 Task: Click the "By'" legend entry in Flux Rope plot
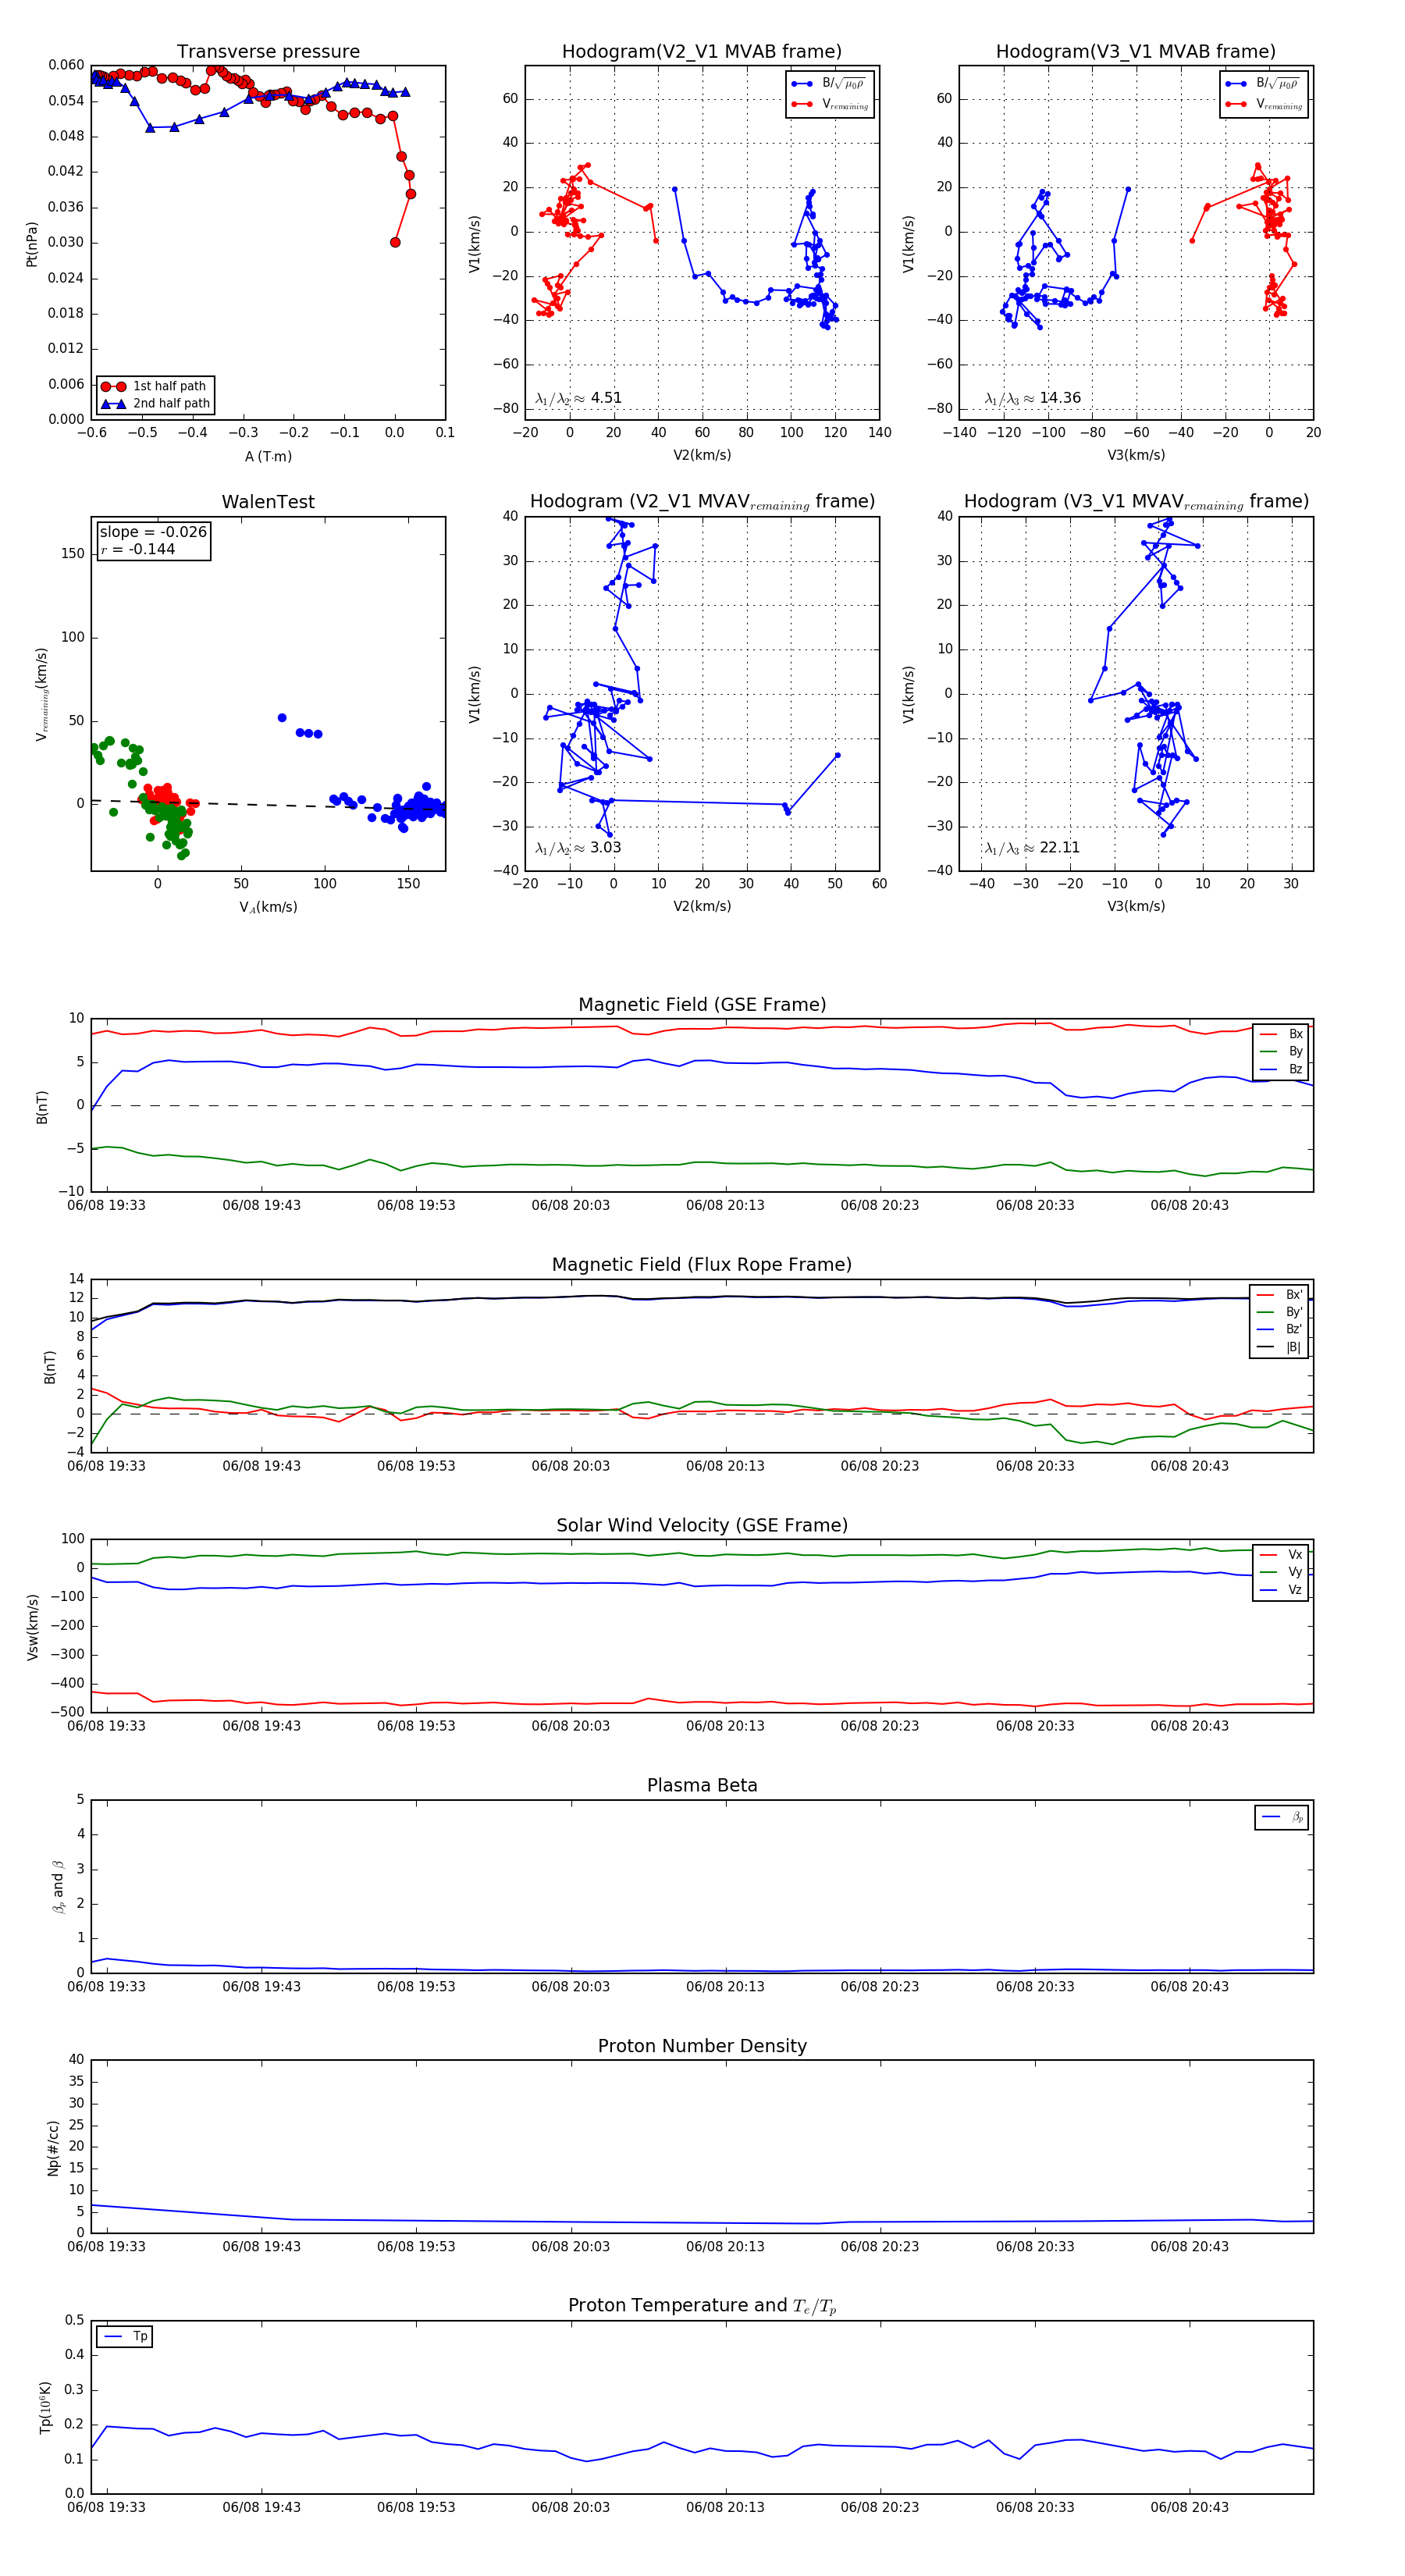[1280, 1312]
